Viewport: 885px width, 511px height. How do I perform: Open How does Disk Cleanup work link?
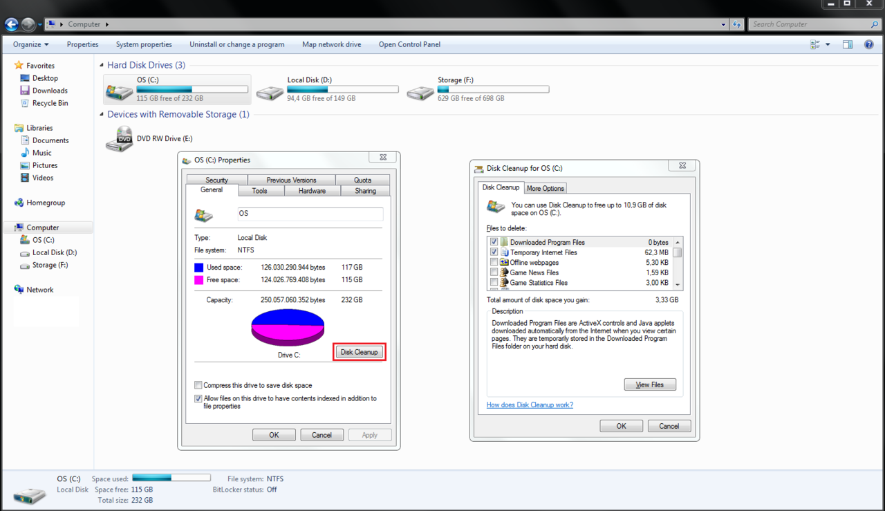click(530, 405)
